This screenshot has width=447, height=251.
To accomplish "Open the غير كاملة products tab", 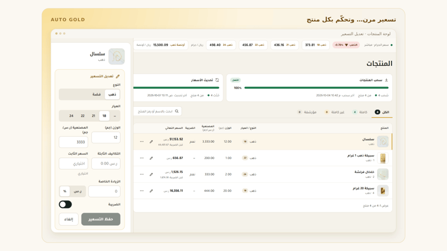I will pyautogui.click(x=335, y=112).
